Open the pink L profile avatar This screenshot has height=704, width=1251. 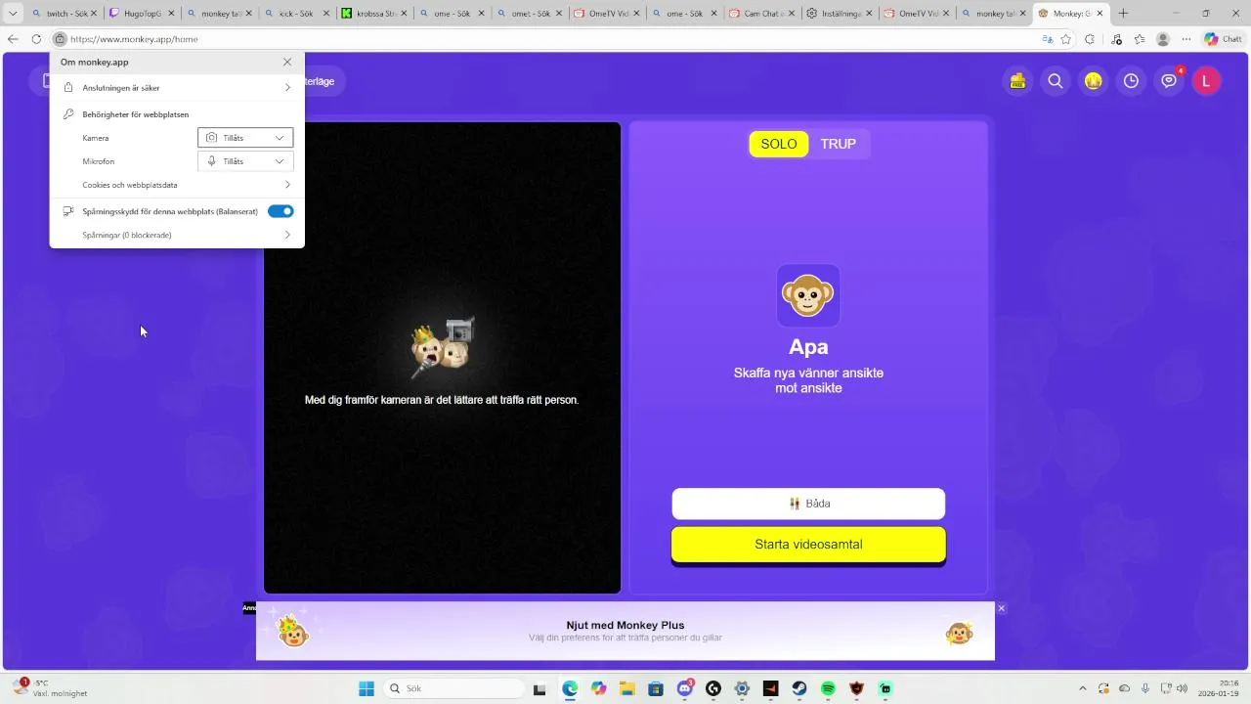[1206, 81]
